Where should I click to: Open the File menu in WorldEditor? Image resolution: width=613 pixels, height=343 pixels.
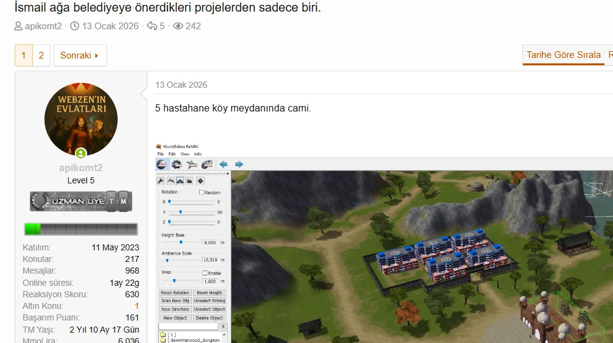[160, 154]
